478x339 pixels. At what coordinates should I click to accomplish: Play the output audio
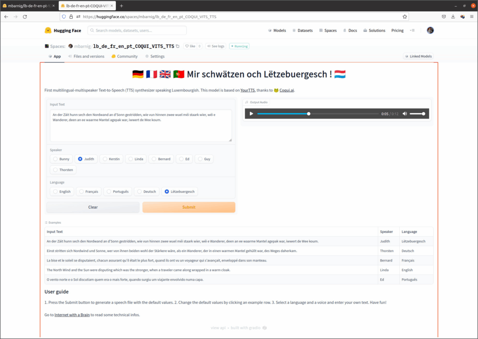(x=251, y=114)
